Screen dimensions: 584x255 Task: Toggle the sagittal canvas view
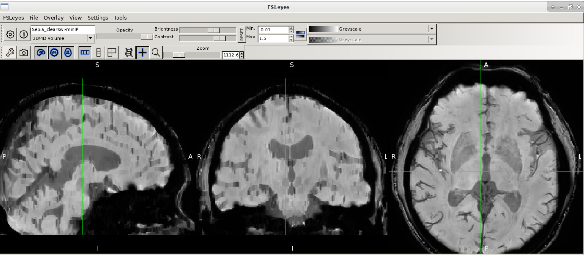[41, 53]
